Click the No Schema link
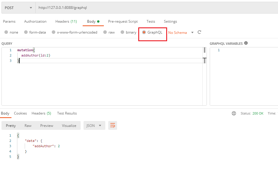 [177, 33]
